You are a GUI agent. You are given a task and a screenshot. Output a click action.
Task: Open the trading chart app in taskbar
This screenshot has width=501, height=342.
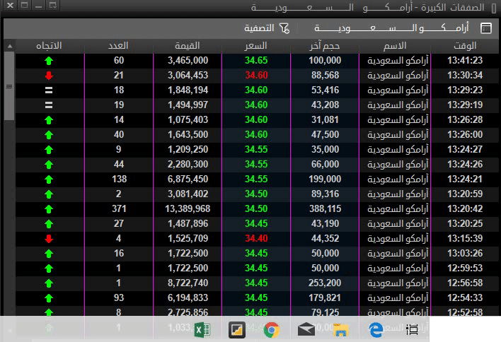tap(237, 329)
